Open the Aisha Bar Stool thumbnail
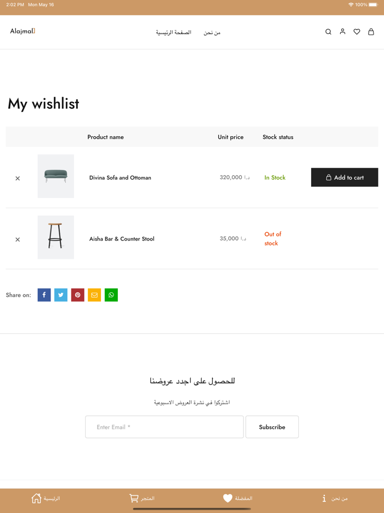Screen dimensions: 384x513 (56, 237)
